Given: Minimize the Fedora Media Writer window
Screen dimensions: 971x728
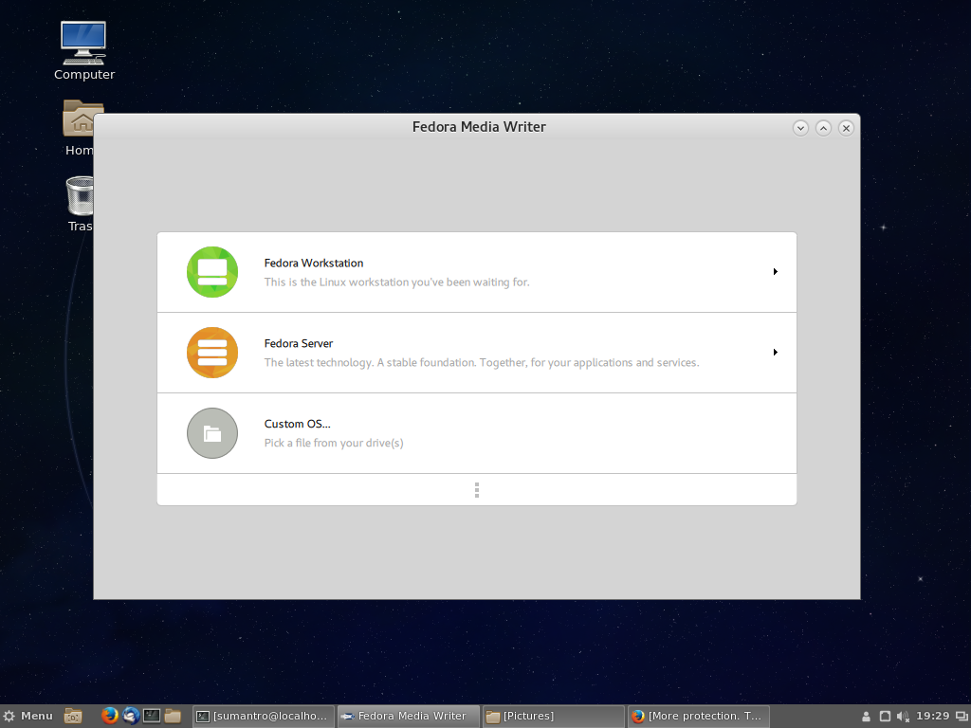Looking at the screenshot, I should pyautogui.click(x=800, y=128).
